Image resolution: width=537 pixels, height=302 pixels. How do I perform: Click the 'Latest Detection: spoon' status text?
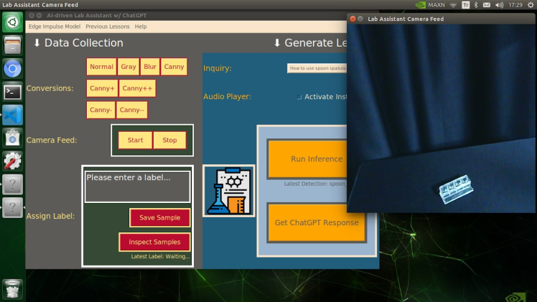[315, 184]
